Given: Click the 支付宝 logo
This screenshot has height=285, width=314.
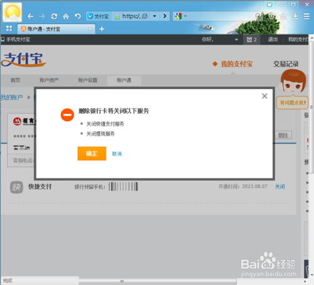Looking at the screenshot, I should (x=24, y=60).
